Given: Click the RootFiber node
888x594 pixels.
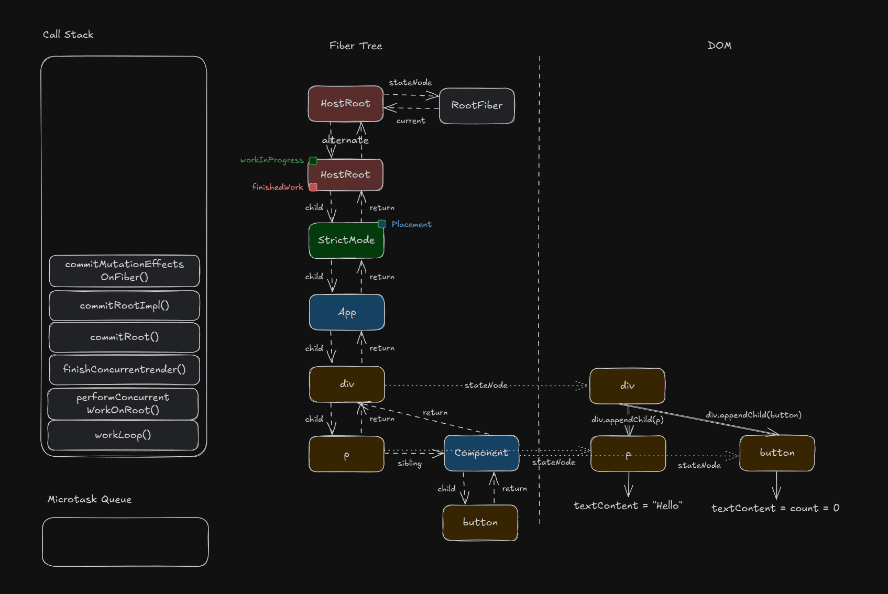Looking at the screenshot, I should coord(477,106).
